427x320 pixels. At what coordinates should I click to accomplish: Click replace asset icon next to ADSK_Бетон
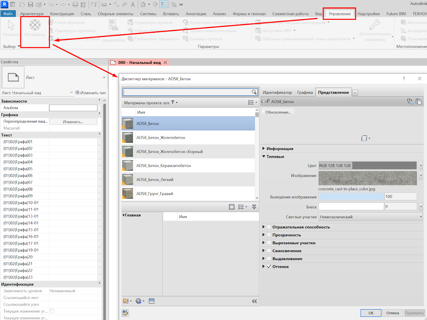pyautogui.click(x=410, y=102)
